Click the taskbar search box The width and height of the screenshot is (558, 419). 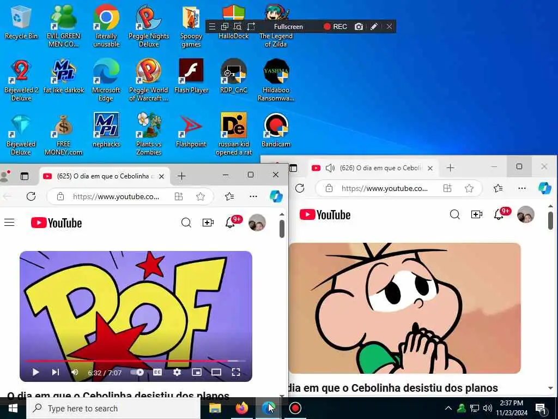pos(113,408)
